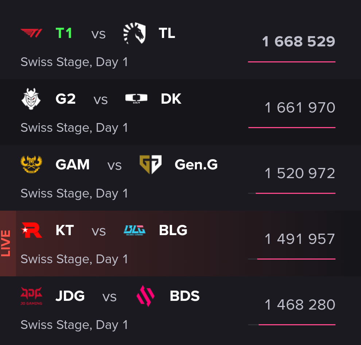
Task: Click the BLG blue logo
Action: [x=135, y=230]
